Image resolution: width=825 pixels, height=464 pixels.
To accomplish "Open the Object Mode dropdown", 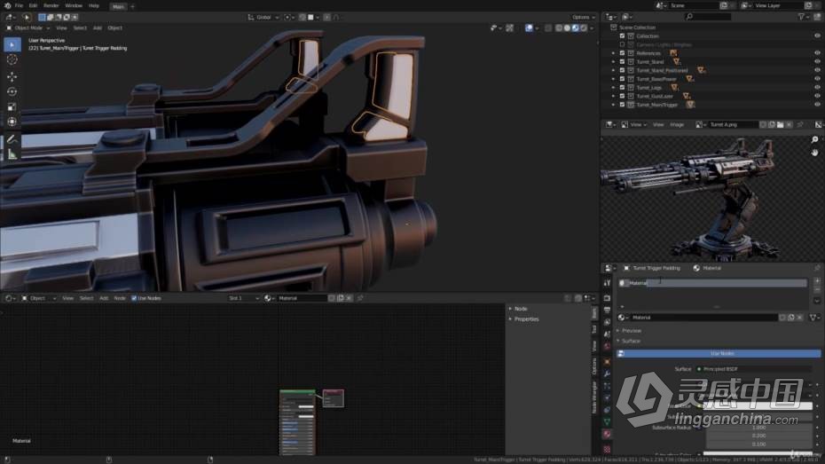I will (x=27, y=28).
